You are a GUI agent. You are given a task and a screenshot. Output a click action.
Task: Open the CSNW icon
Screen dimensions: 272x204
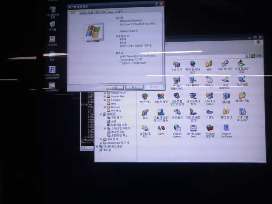tap(161, 130)
